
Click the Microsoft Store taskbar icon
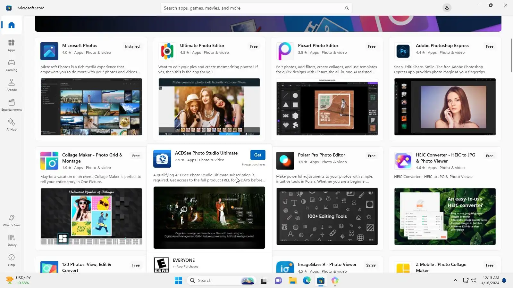(x=321, y=281)
